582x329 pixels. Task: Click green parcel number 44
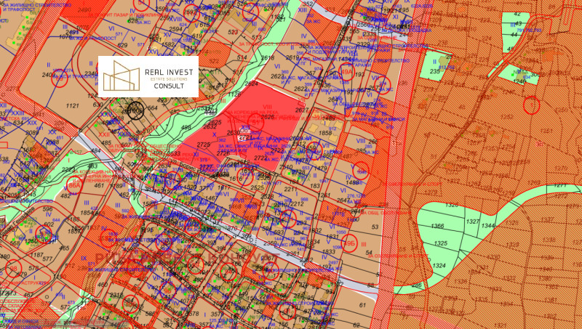(514, 34)
